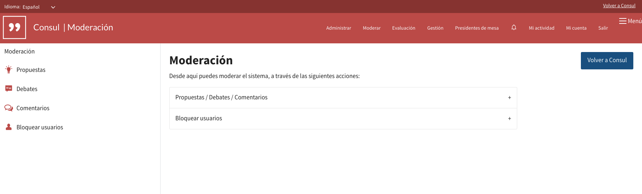The height and width of the screenshot is (194, 642).
Task: Click the Debates speech-bubble icon in sidebar
Action: pos(9,89)
